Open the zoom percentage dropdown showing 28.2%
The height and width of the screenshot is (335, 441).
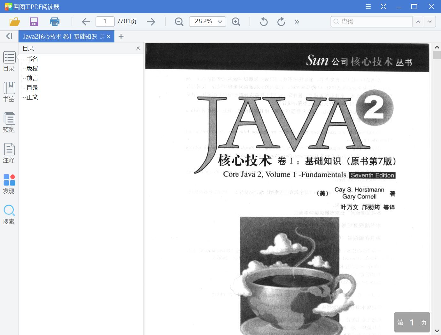(x=208, y=21)
